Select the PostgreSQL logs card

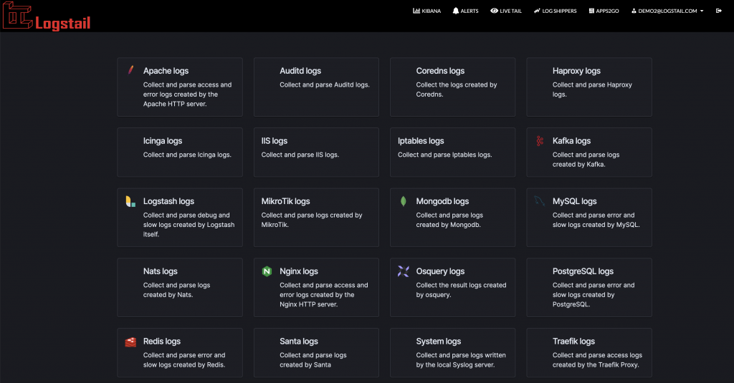(589, 287)
